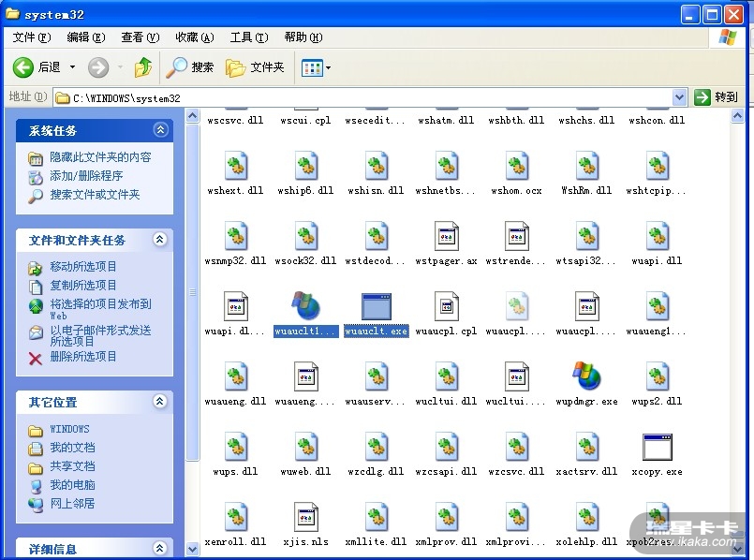Image resolution: width=754 pixels, height=560 pixels.
Task: Open the 收藏(A) menu
Action: pos(195,37)
